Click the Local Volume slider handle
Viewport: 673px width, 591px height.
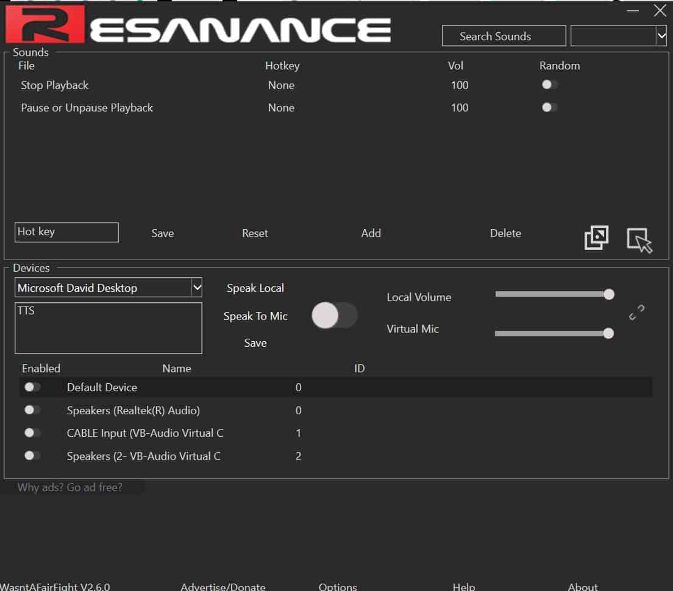608,294
